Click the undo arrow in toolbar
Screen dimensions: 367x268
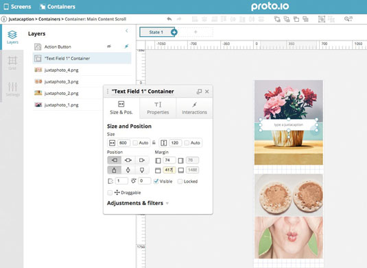169,19
